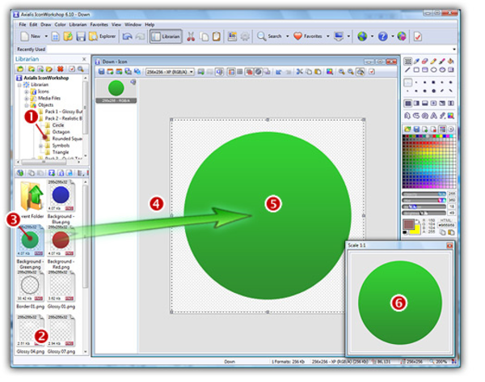Open the Favorites menu in menu bar
Viewport: 485px width, 382px height.
tap(99, 24)
